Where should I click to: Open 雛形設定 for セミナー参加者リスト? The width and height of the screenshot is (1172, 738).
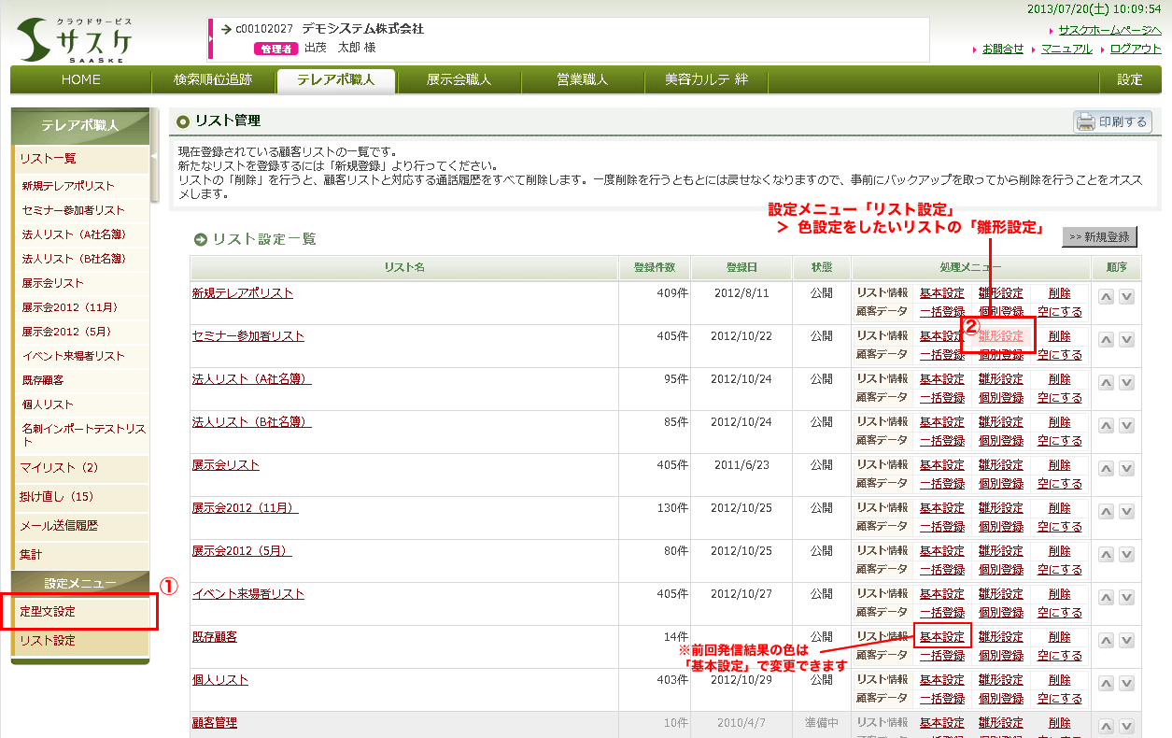[1000, 336]
